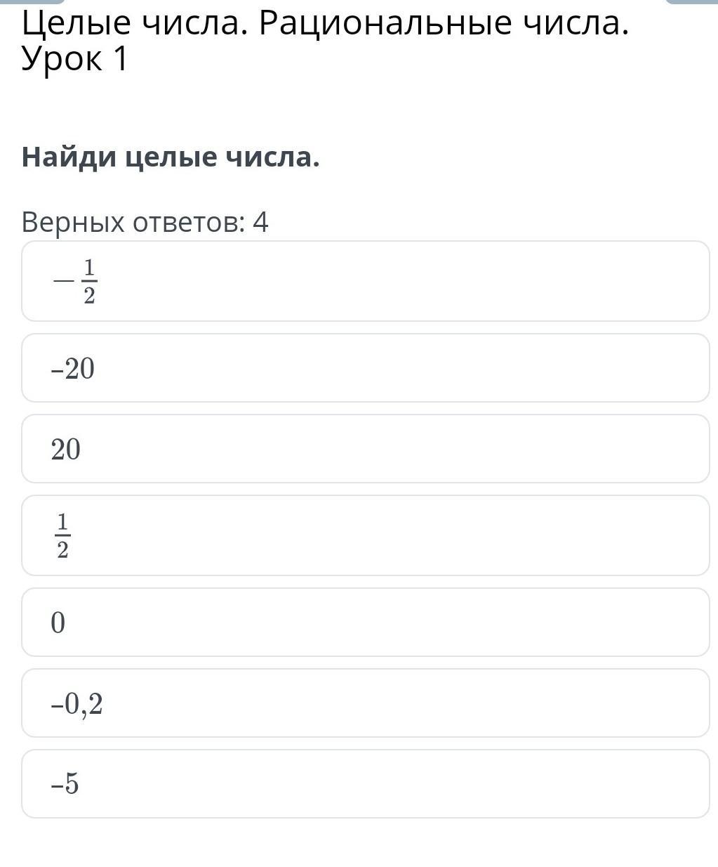Click the word 'целые' in the question
Screen dimensions: 718x867
click(172, 157)
